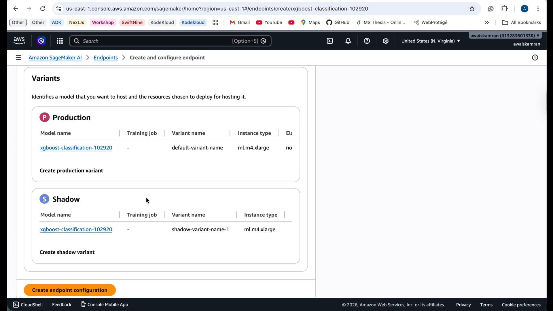Go back with browser back arrow
The width and height of the screenshot is (553, 311).
pos(16,9)
